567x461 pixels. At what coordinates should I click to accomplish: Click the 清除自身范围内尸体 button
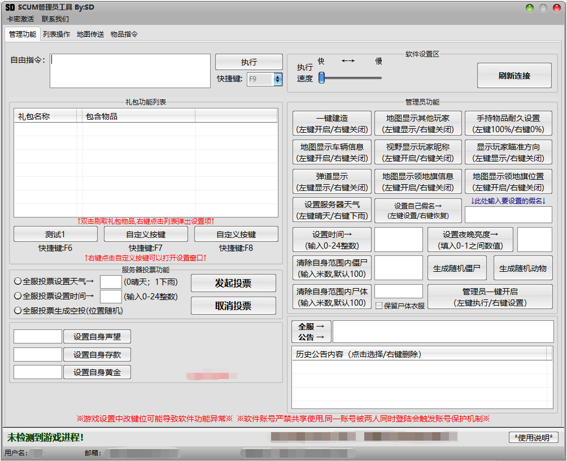[x=332, y=297]
